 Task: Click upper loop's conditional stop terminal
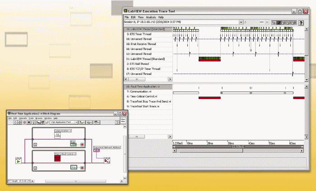point(82,145)
